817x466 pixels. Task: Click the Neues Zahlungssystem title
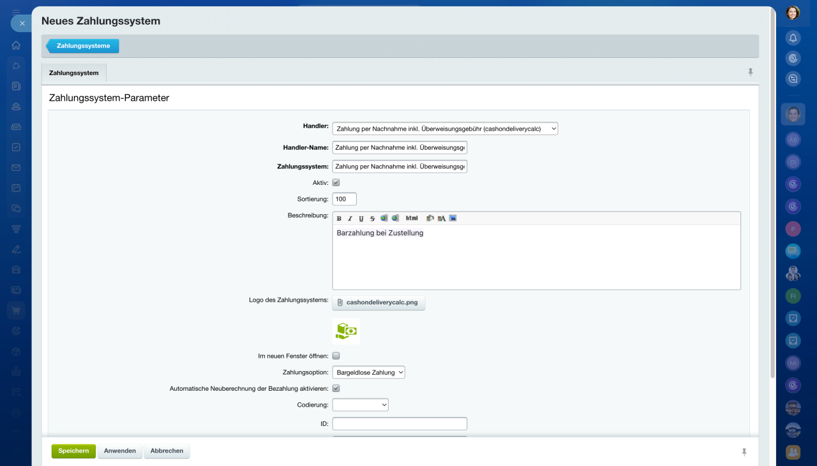click(x=101, y=21)
